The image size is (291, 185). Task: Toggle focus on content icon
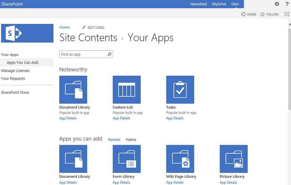[287, 14]
